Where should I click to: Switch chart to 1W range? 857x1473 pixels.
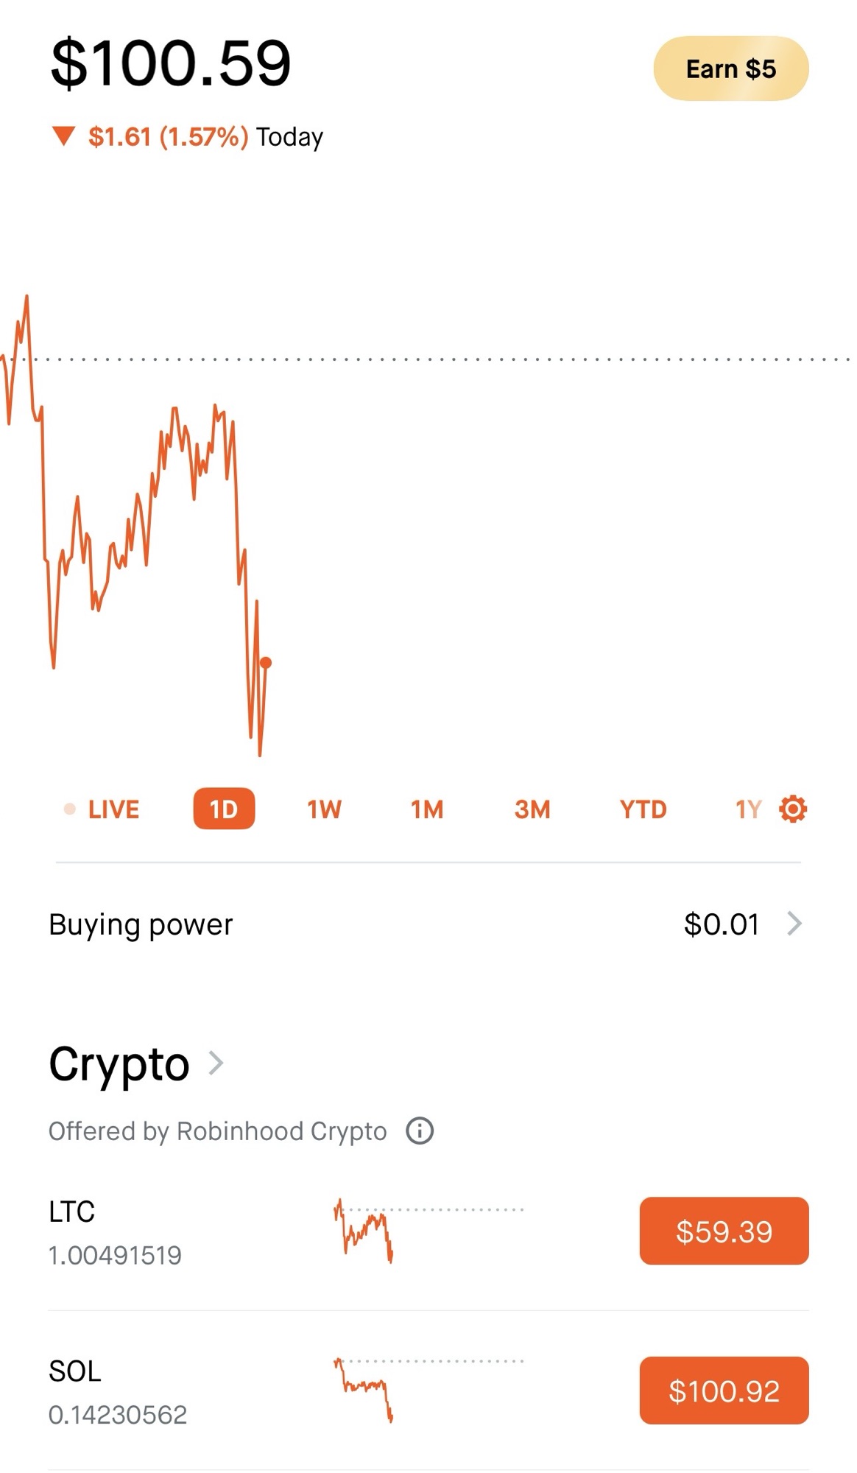click(x=324, y=809)
